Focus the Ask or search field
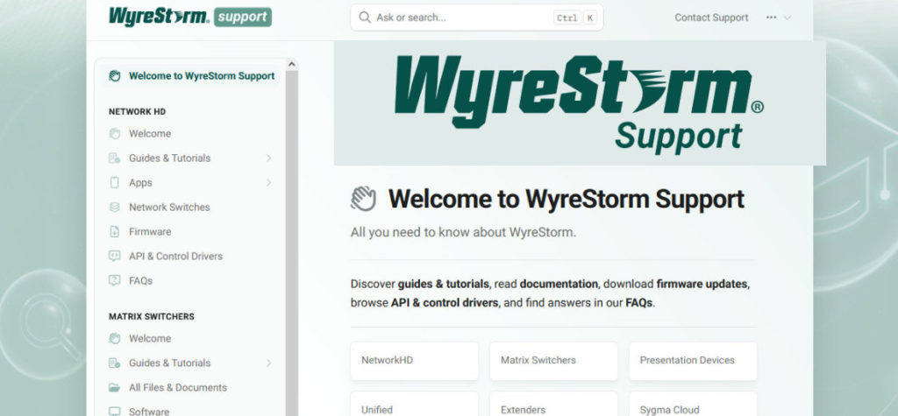The height and width of the screenshot is (416, 898). 476,18
